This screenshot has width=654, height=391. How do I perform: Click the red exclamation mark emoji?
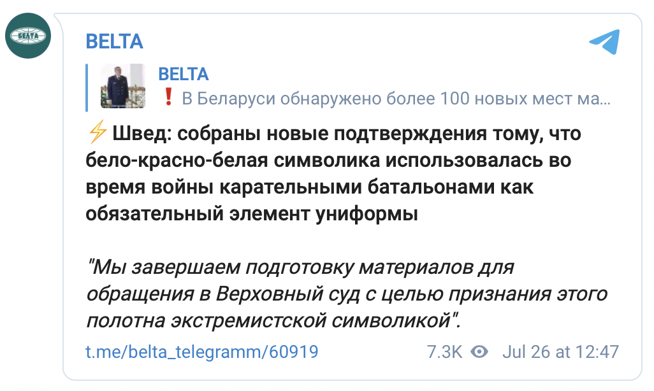click(167, 96)
